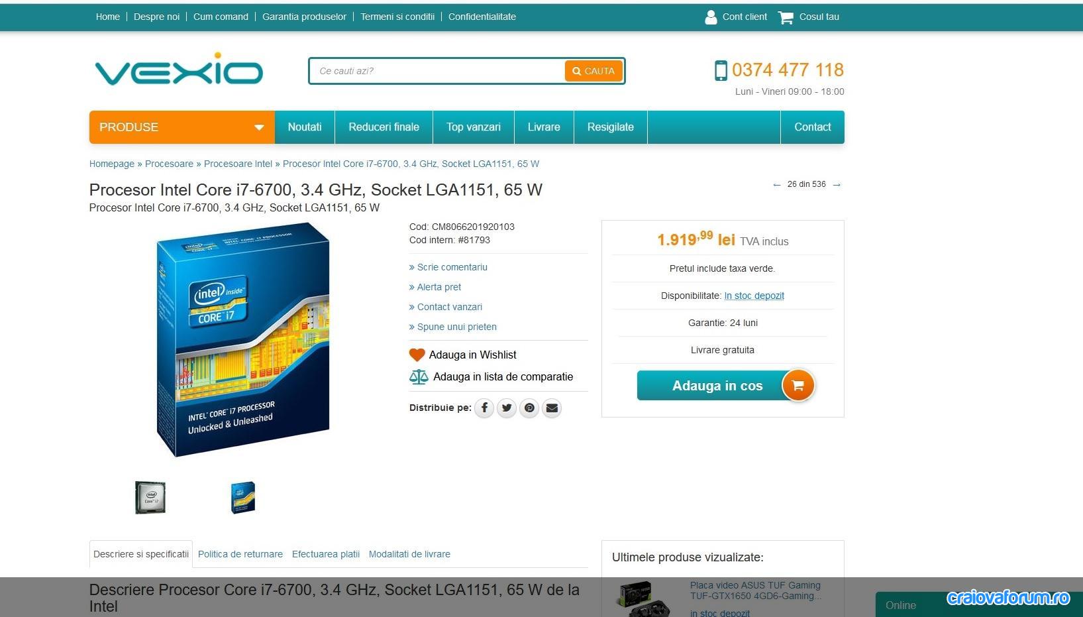
Task: Share product on Pinterest
Action: [x=529, y=408]
